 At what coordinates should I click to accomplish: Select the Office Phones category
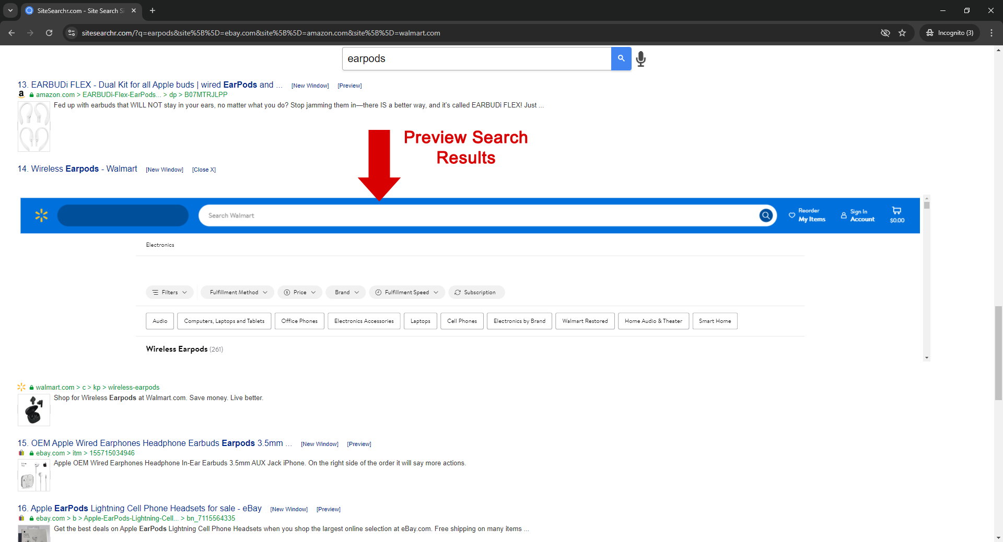299,321
